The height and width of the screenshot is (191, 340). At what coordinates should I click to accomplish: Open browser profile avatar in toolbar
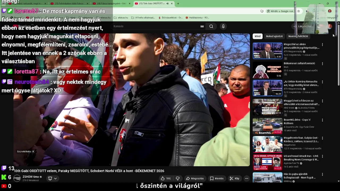(330, 11)
